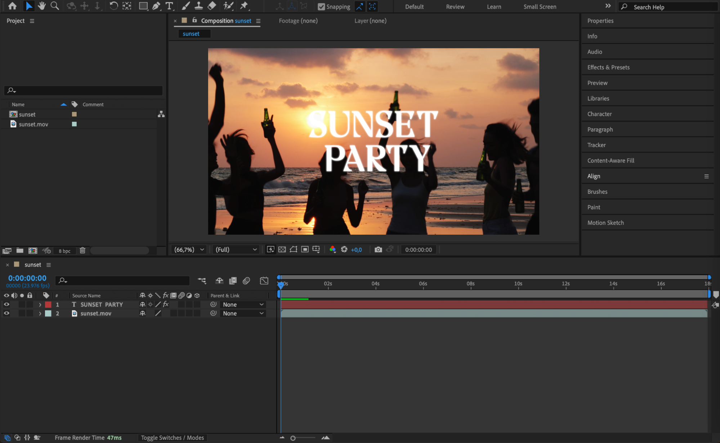
Task: Click Toggle Switches / Modes button
Action: click(172, 438)
